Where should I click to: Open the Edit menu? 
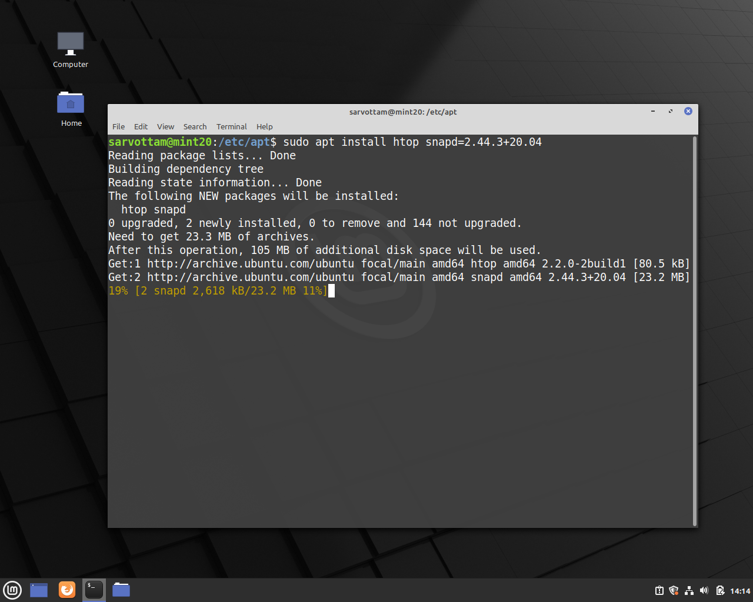141,126
